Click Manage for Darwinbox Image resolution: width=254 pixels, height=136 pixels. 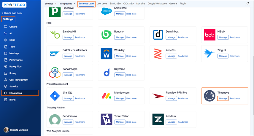coord(172,37)
